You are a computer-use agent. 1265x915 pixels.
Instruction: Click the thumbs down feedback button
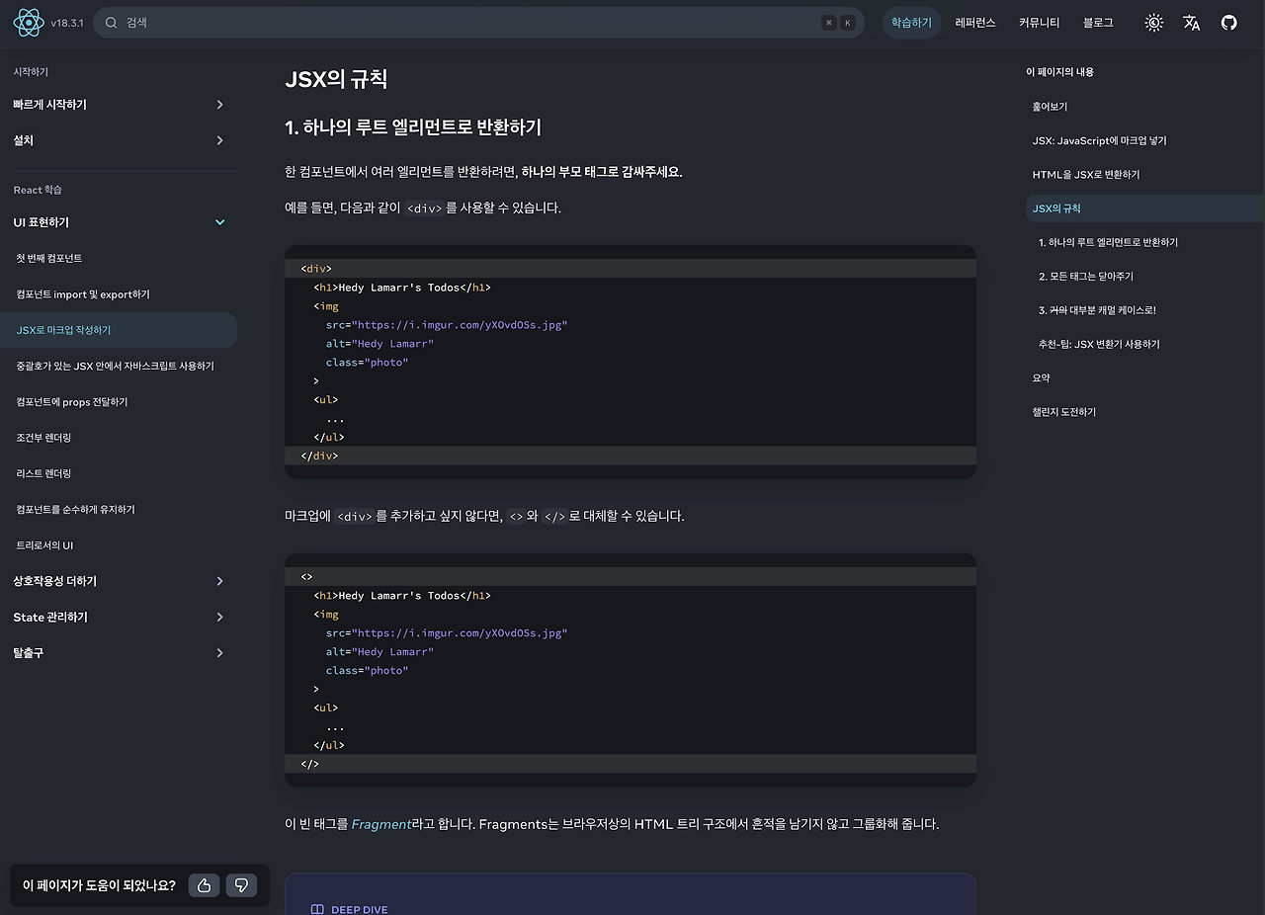coord(241,885)
